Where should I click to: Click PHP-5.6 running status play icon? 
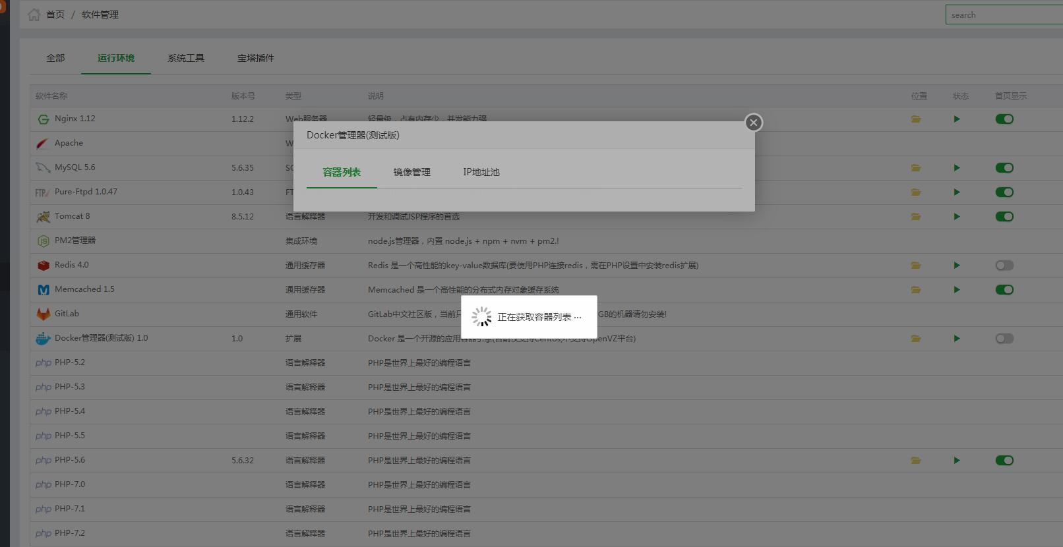coord(957,461)
